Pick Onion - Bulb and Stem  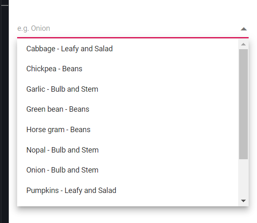[x=62, y=170]
